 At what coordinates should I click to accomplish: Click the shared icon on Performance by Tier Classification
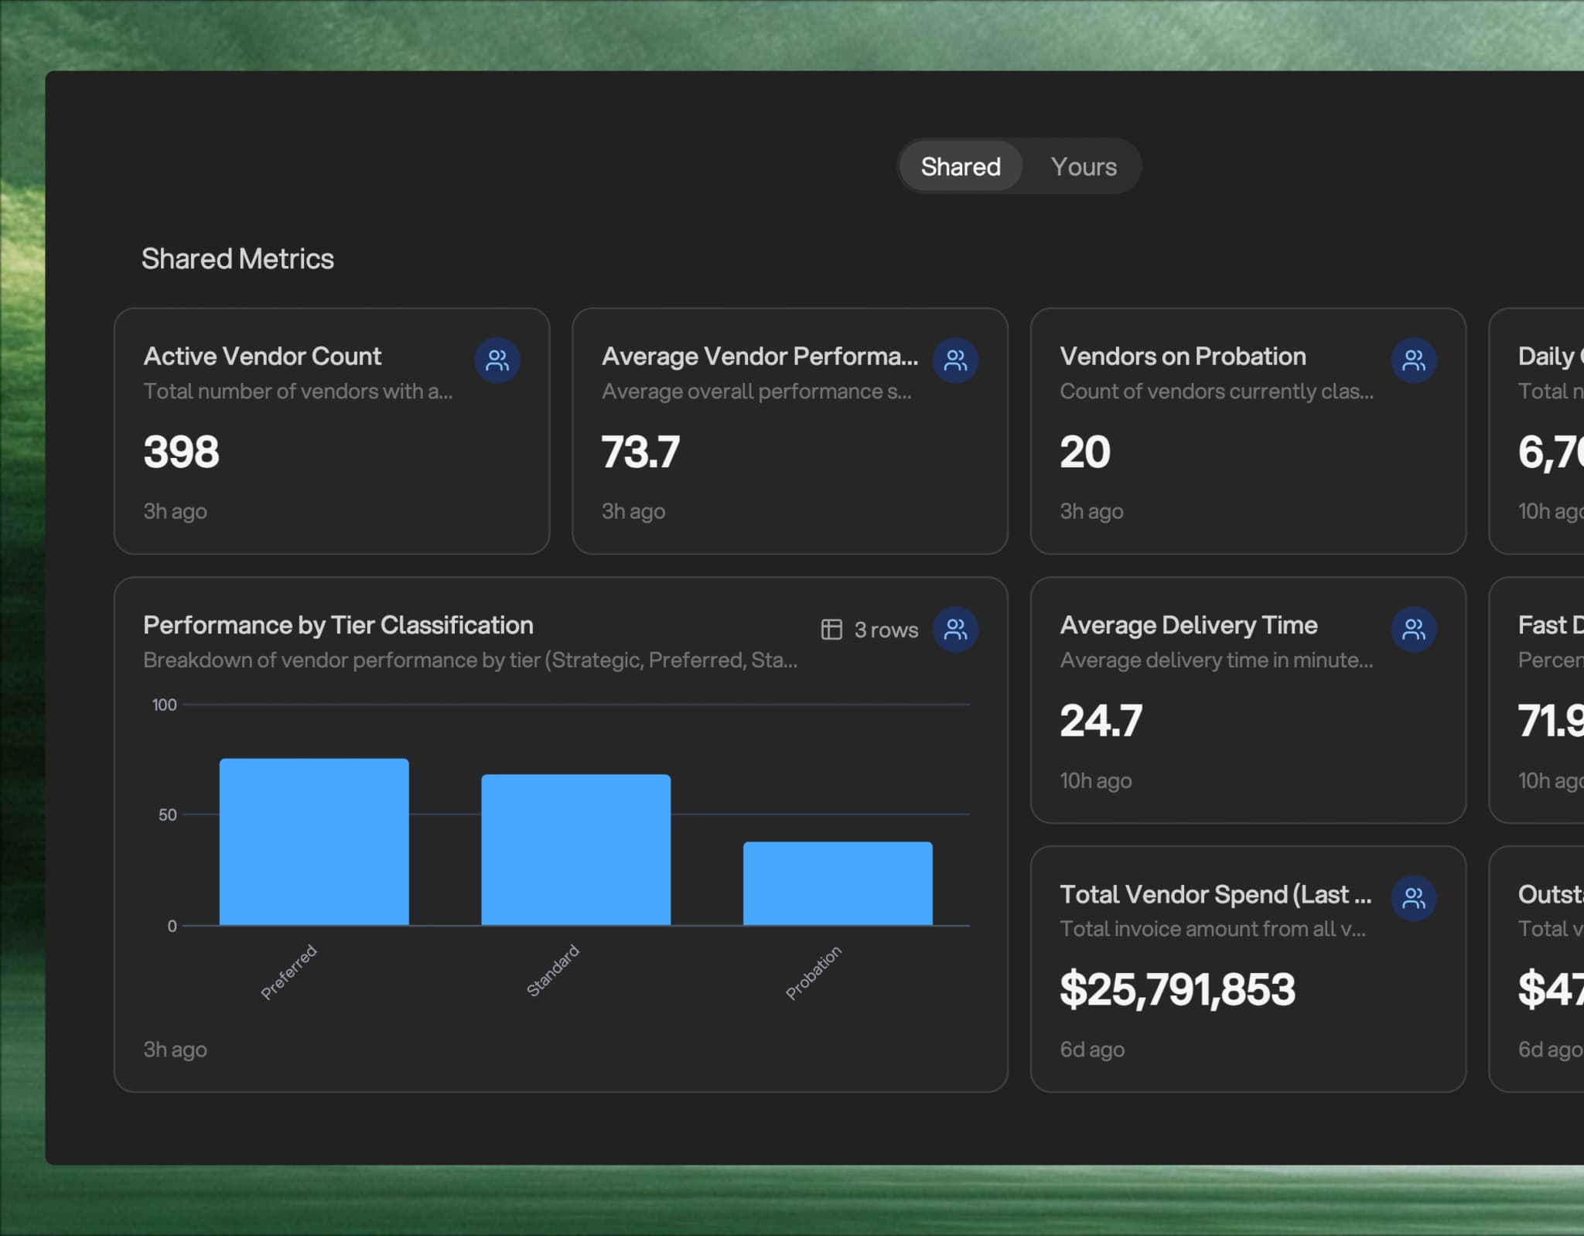tap(956, 630)
